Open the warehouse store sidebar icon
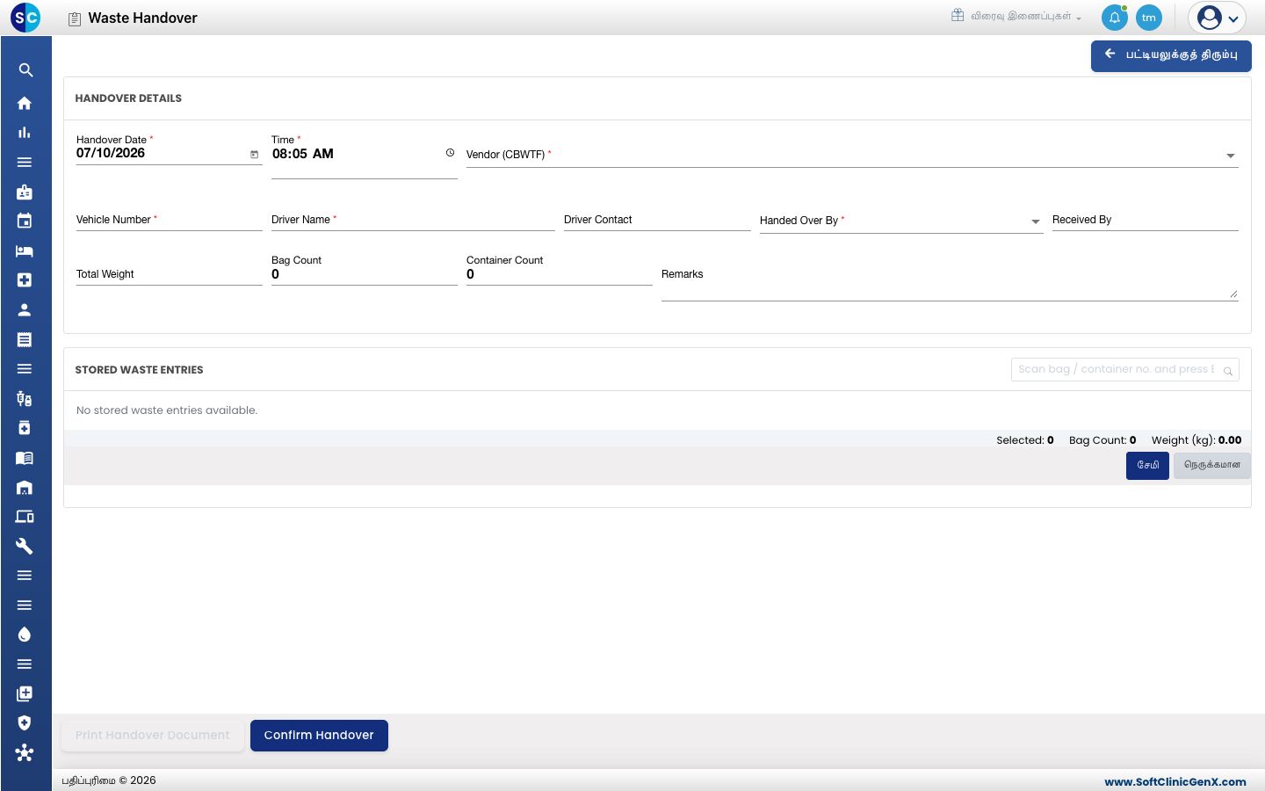 (25, 487)
